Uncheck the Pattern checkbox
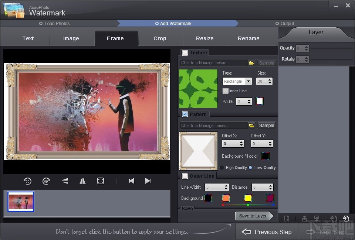The image size is (355, 240). (185, 114)
